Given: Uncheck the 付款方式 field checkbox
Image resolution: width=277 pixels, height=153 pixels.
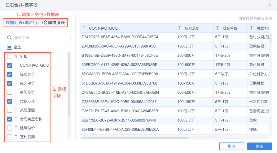Looking at the screenshot, I should [10, 101].
